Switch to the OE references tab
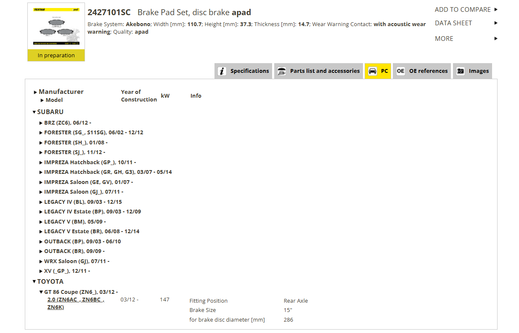 pos(422,71)
